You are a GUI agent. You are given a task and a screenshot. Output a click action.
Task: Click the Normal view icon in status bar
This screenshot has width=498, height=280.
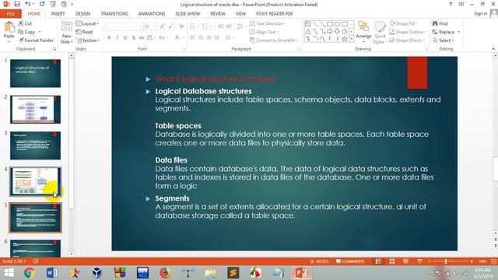click(378, 261)
